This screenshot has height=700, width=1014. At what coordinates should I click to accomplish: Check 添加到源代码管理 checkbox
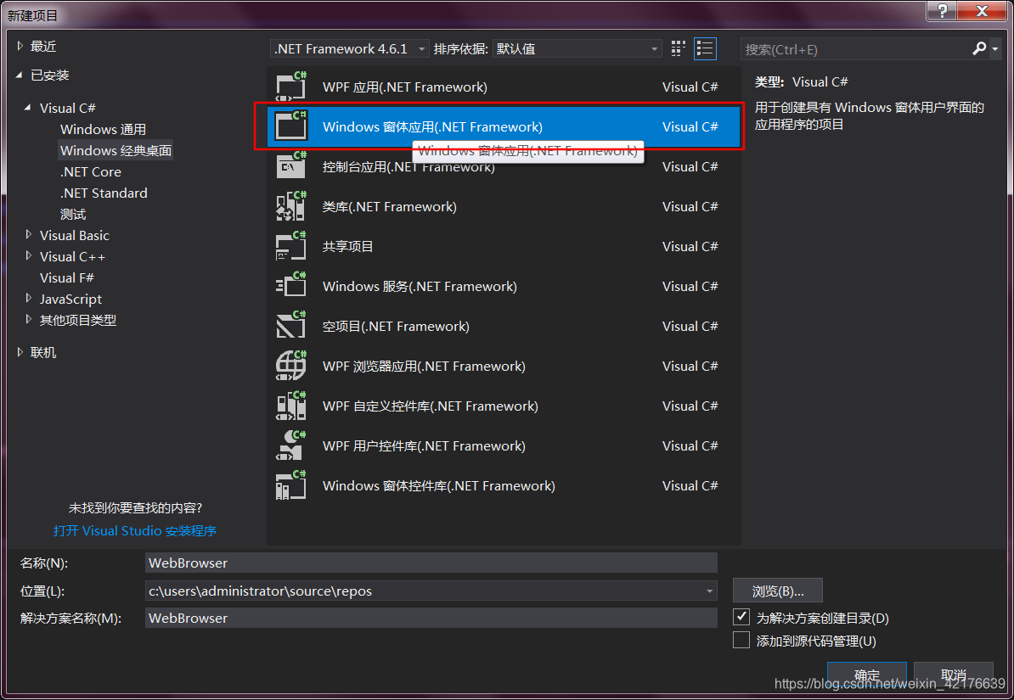(741, 640)
